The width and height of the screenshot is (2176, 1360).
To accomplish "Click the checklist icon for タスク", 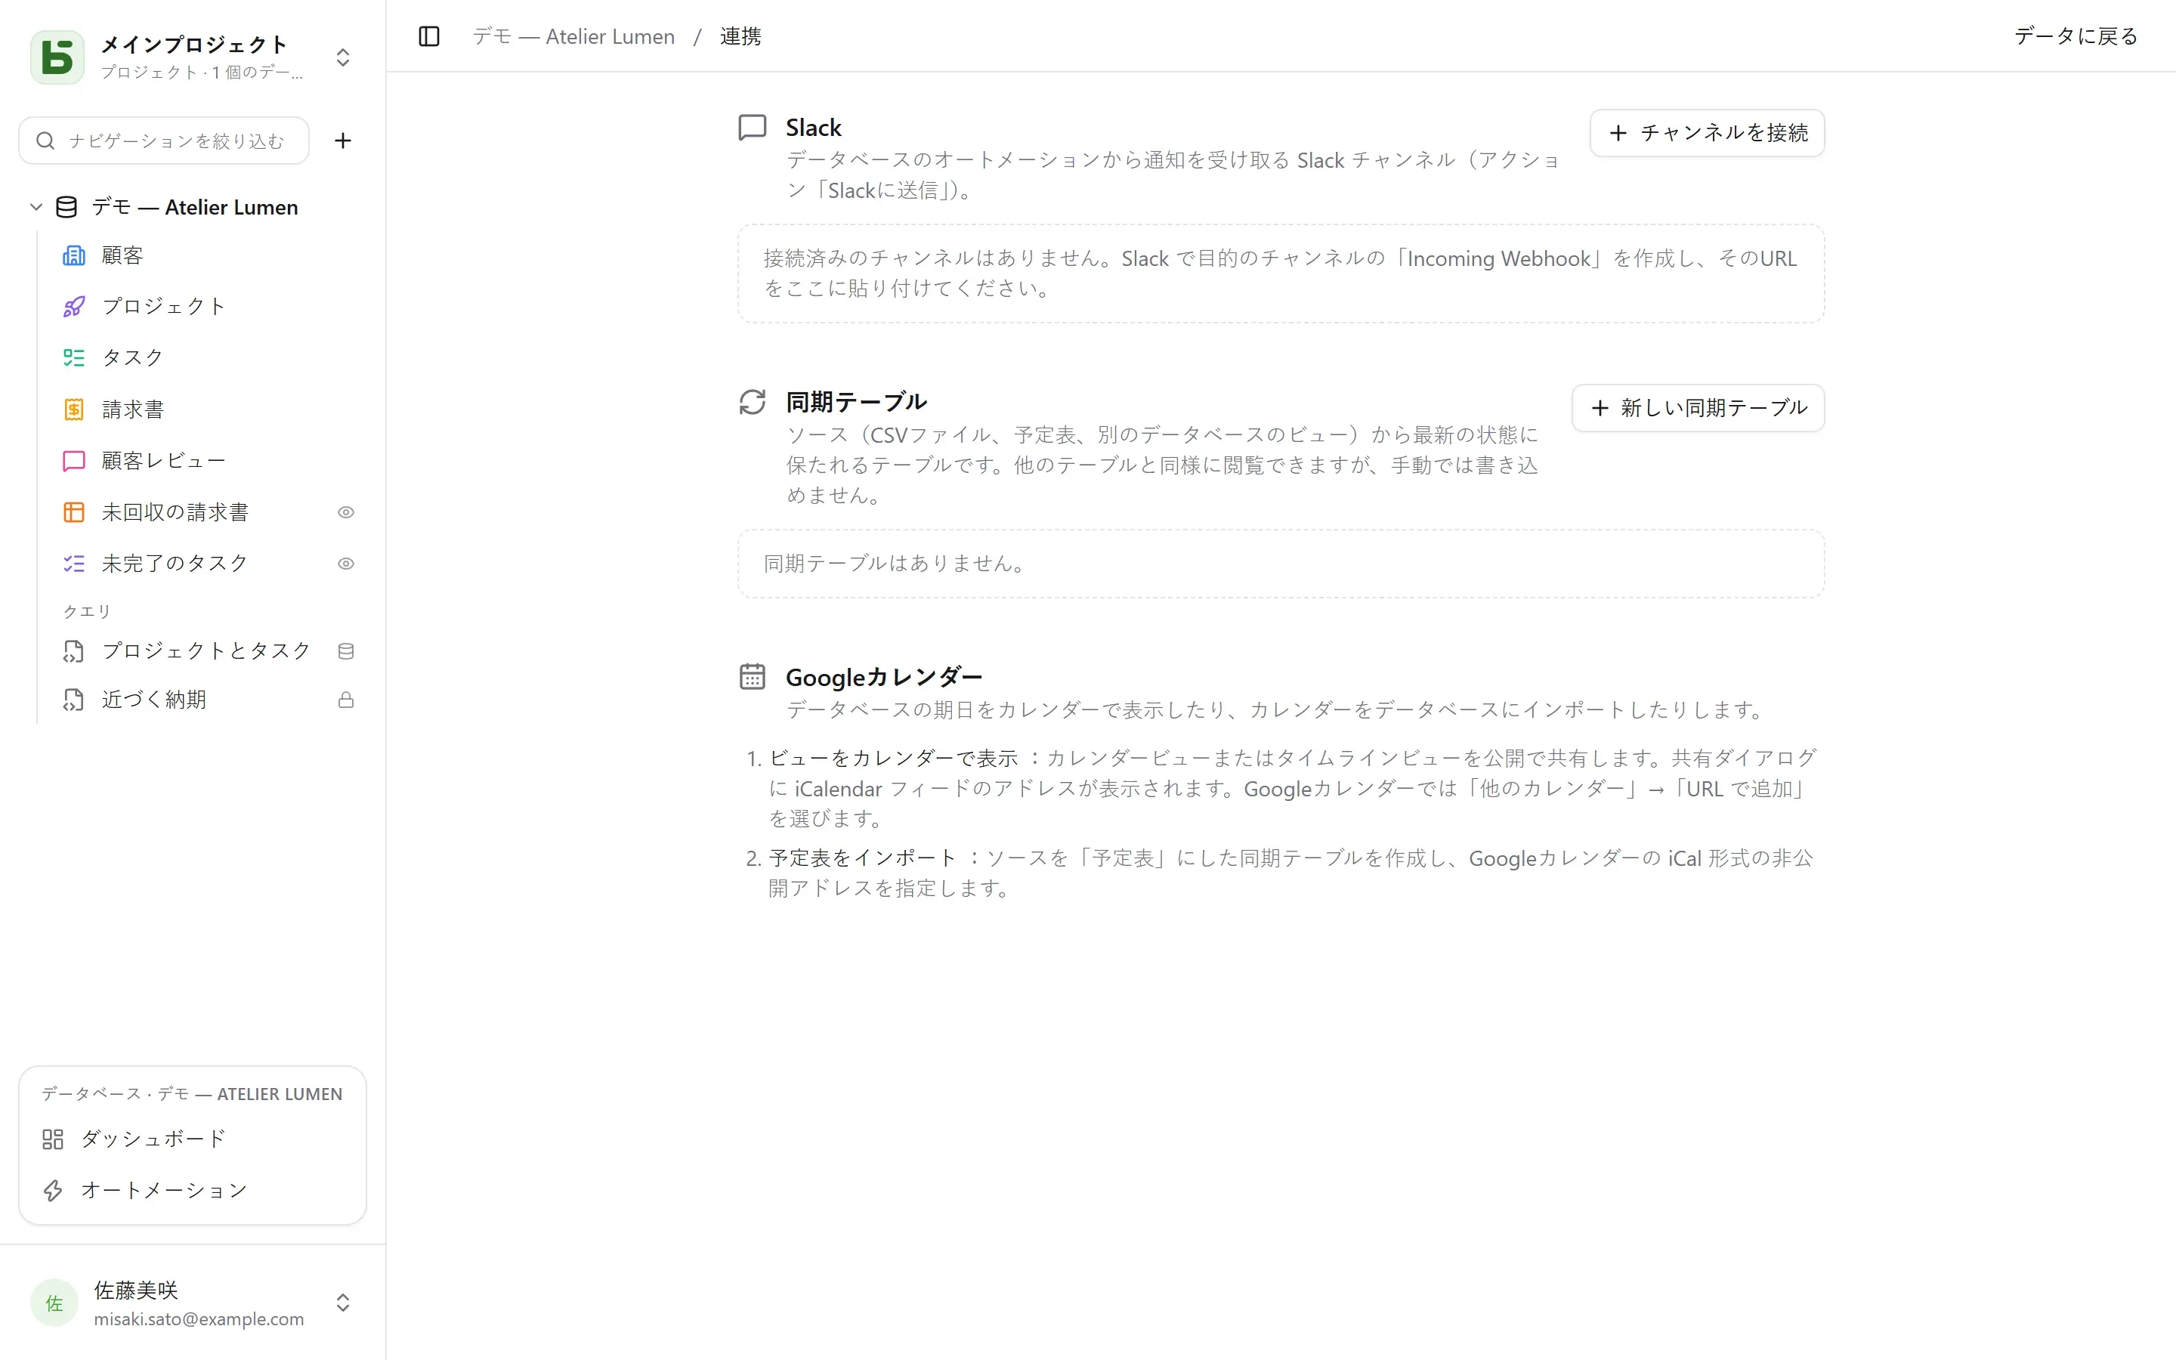I will [74, 358].
